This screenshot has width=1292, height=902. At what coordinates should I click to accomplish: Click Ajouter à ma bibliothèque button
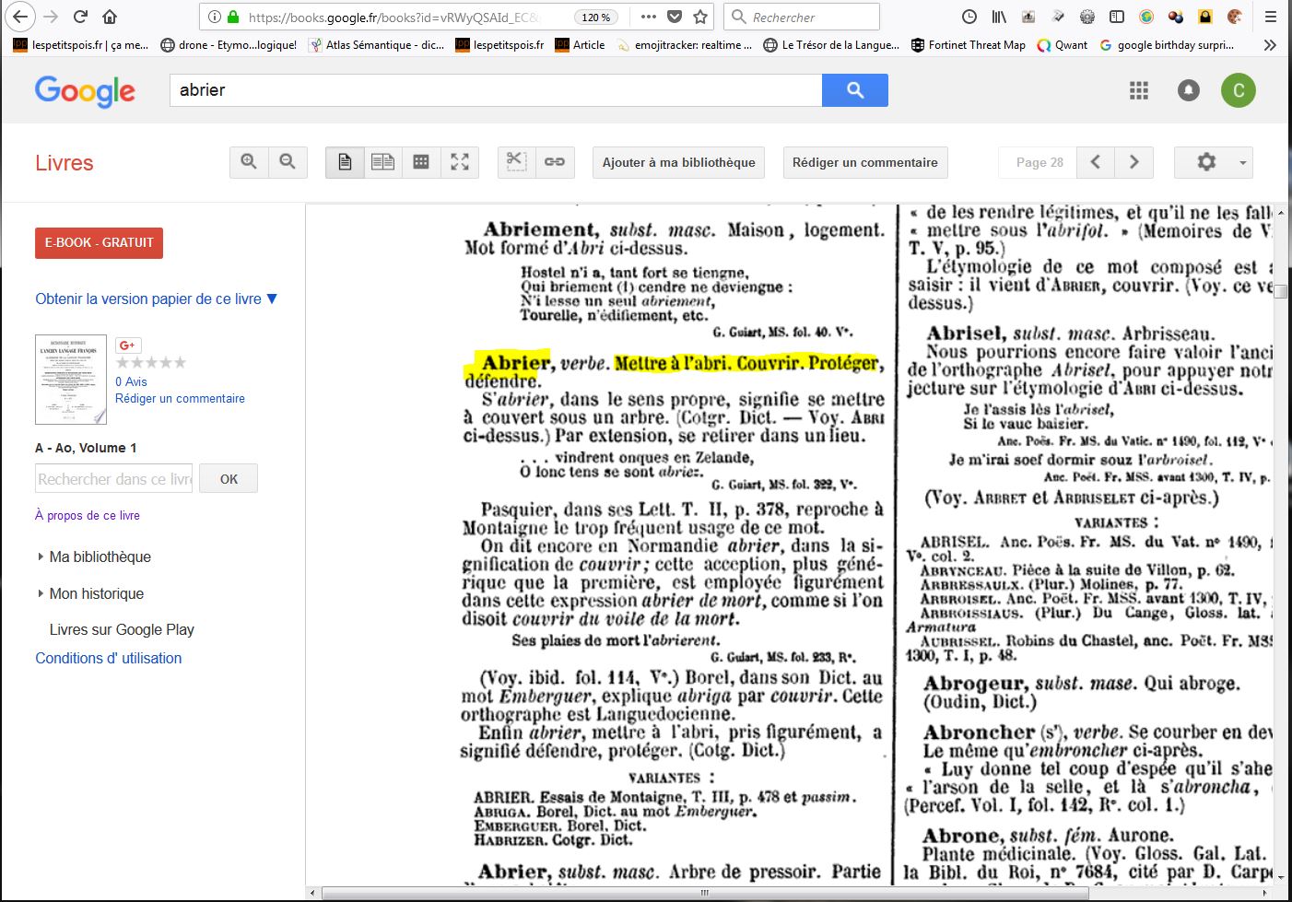coord(678,162)
